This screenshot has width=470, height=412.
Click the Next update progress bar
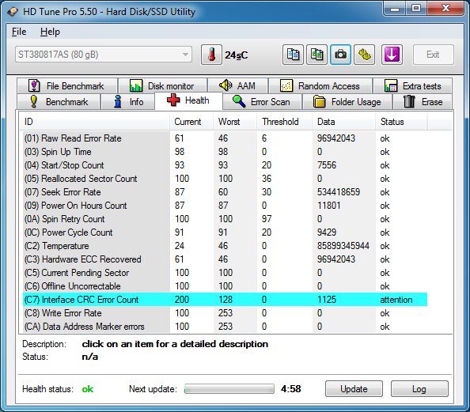[x=229, y=389]
